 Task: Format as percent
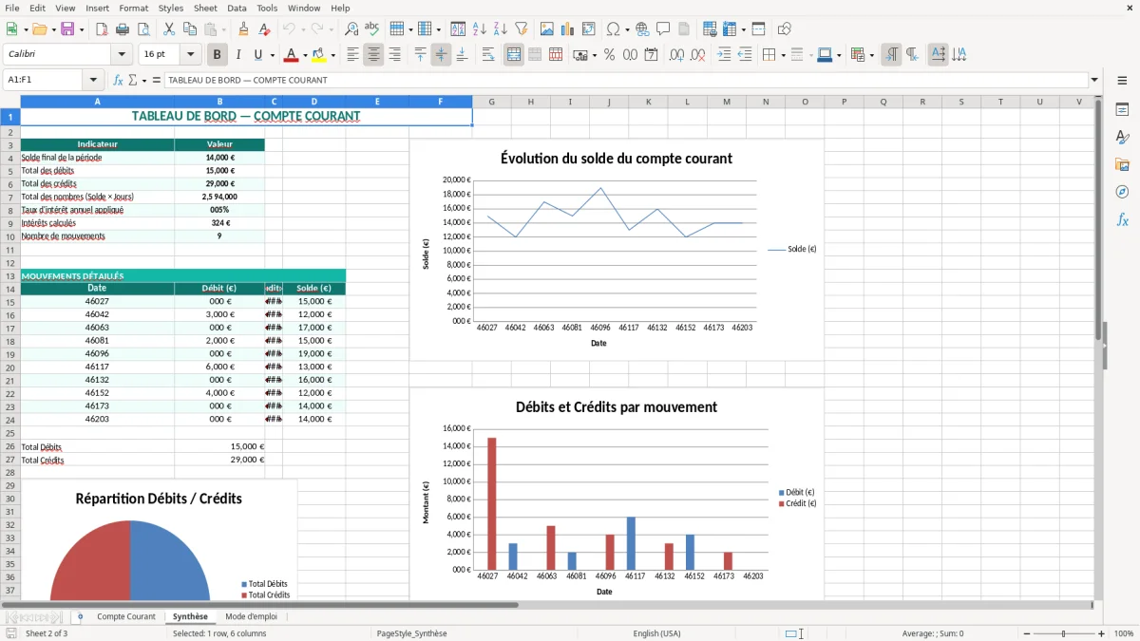click(609, 55)
